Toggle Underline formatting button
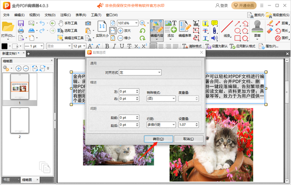Screen dimensions: 291x185 tap(122, 46)
